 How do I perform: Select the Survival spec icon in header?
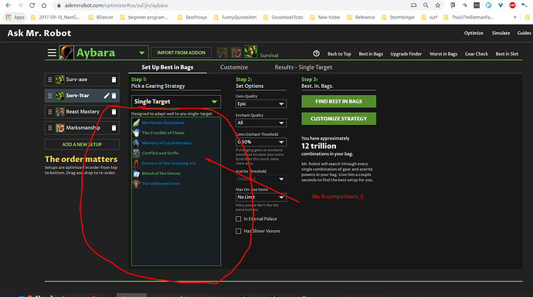[250, 52]
